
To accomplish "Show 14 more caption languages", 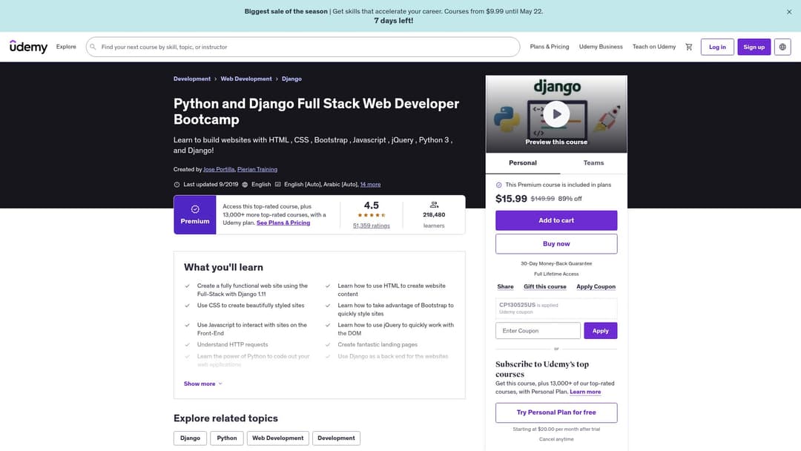I will coord(370,185).
